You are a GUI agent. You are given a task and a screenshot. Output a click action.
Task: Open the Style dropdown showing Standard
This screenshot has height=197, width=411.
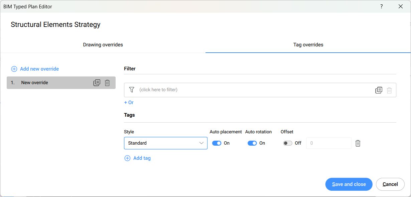coord(166,143)
